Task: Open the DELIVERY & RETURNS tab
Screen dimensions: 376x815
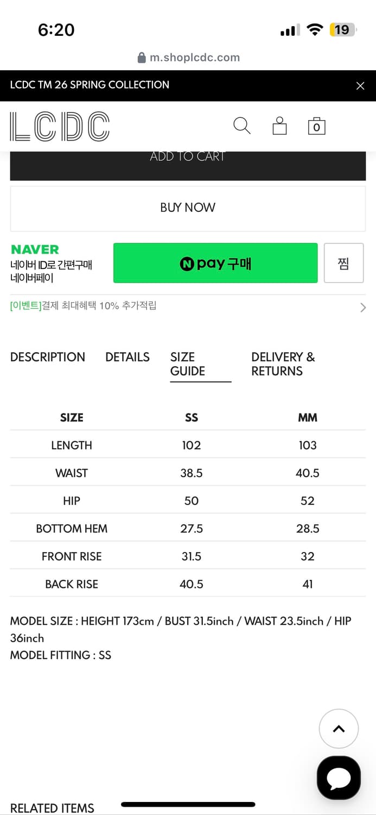Action: pyautogui.click(x=283, y=363)
